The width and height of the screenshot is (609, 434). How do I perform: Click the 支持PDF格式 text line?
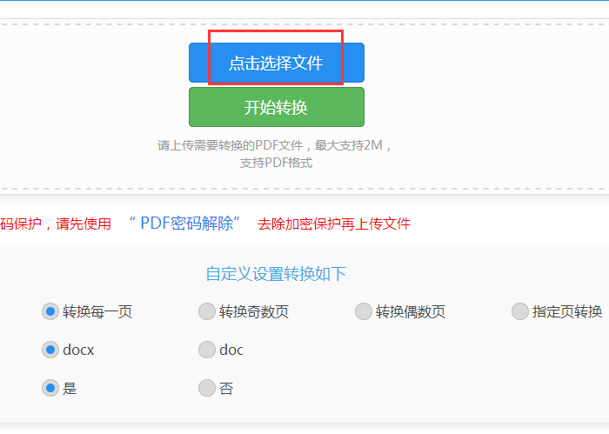[x=276, y=163]
